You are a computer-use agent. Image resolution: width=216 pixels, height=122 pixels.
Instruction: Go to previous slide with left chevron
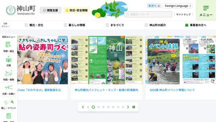pos(83,107)
